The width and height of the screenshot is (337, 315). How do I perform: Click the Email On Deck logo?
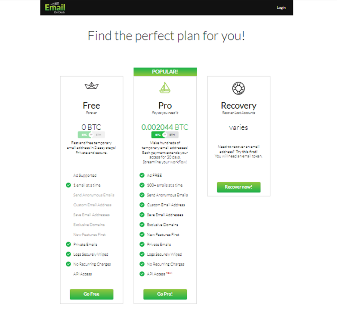pyautogui.click(x=55, y=8)
